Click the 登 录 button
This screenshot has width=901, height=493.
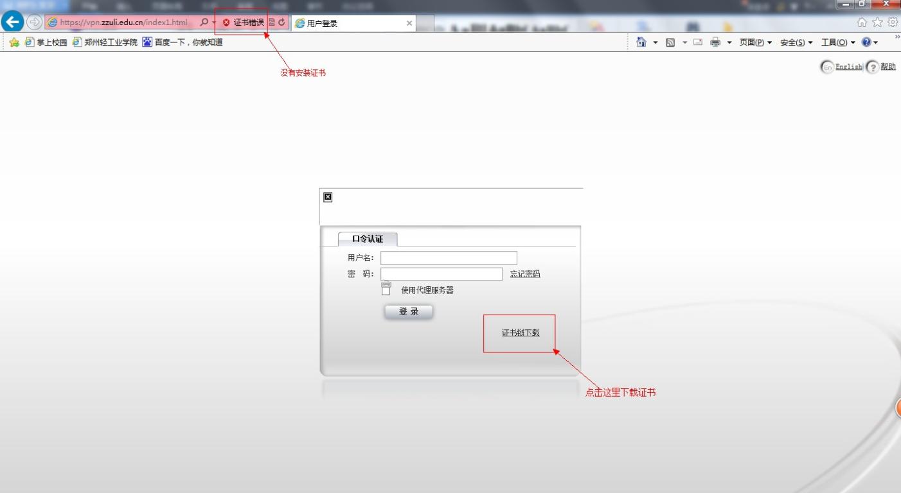pyautogui.click(x=409, y=312)
